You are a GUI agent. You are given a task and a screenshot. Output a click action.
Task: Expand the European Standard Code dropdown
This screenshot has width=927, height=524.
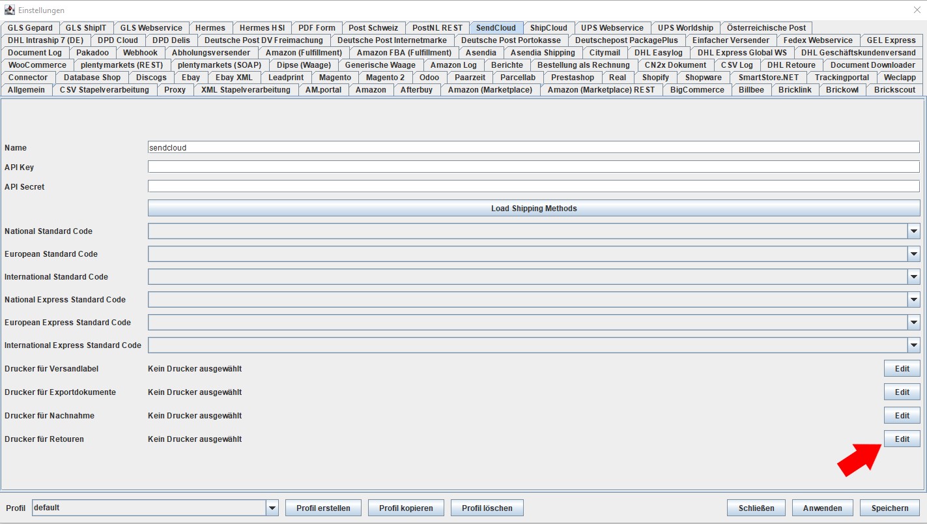pyautogui.click(x=914, y=254)
